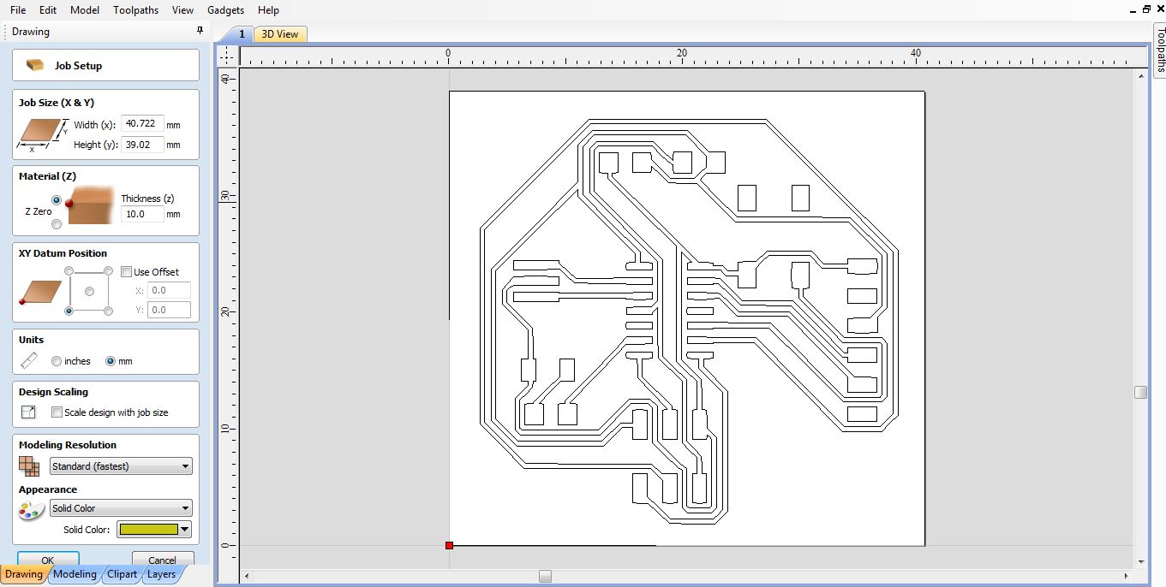1166x587 pixels.
Task: Open the Toolpaths menu
Action: coord(136,9)
